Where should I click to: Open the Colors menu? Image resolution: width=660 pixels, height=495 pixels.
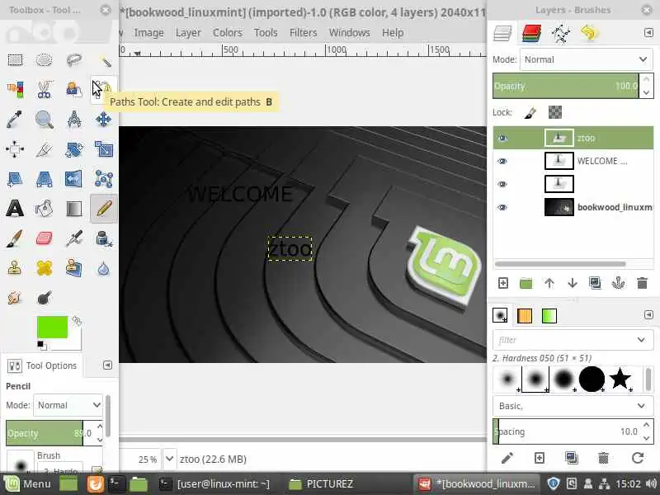pyautogui.click(x=228, y=32)
